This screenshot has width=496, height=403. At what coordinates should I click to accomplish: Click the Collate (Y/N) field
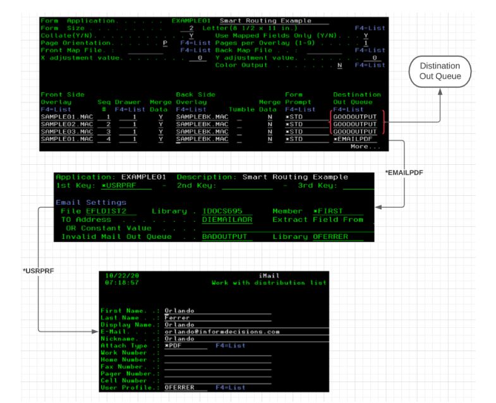click(x=191, y=35)
